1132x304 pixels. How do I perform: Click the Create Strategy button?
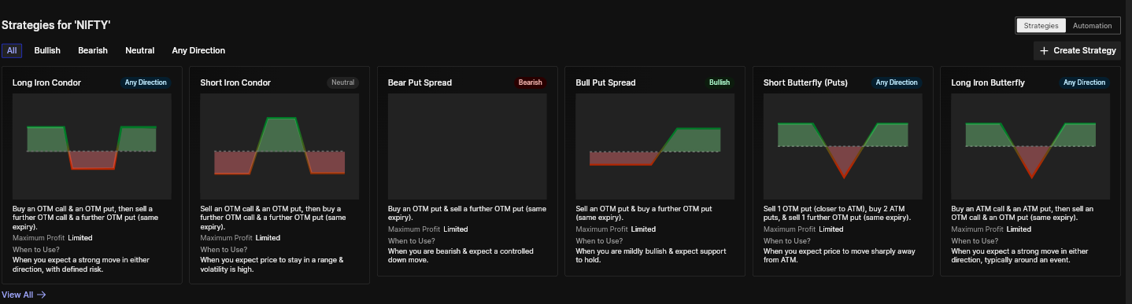pyautogui.click(x=1077, y=50)
